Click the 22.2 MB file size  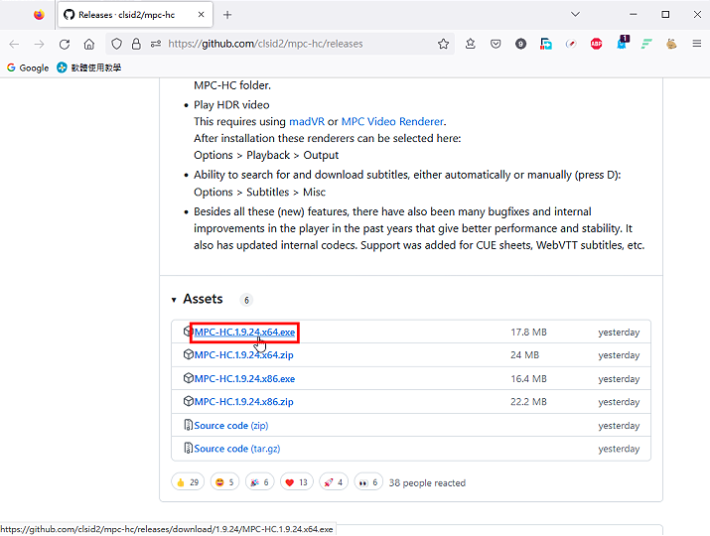tap(528, 402)
